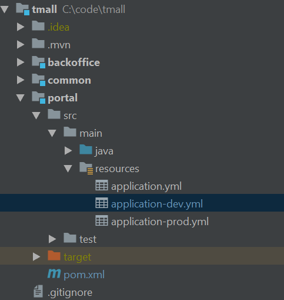284x300 pixels.
Task: Click the backoffice module folder icon
Action: point(39,62)
